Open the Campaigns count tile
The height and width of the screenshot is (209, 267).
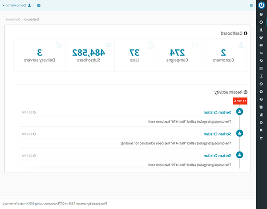178,55
